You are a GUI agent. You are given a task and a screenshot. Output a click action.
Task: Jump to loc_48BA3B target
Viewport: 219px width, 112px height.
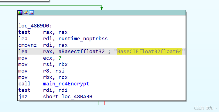[77, 97]
